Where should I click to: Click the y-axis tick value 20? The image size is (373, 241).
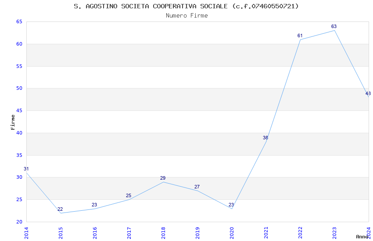click(19, 222)
